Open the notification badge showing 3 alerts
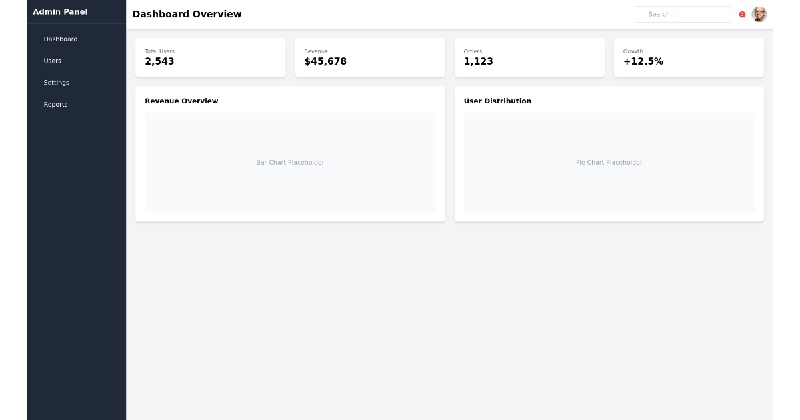 coord(742,14)
